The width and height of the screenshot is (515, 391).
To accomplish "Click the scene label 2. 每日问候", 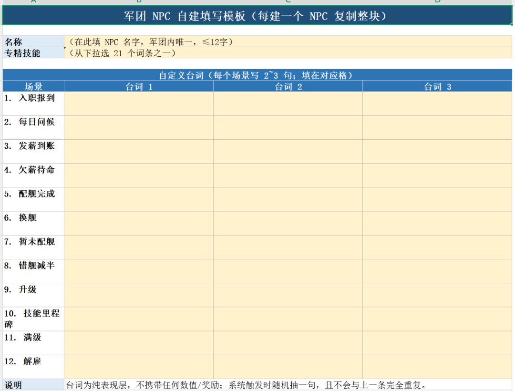I will [x=33, y=128].
